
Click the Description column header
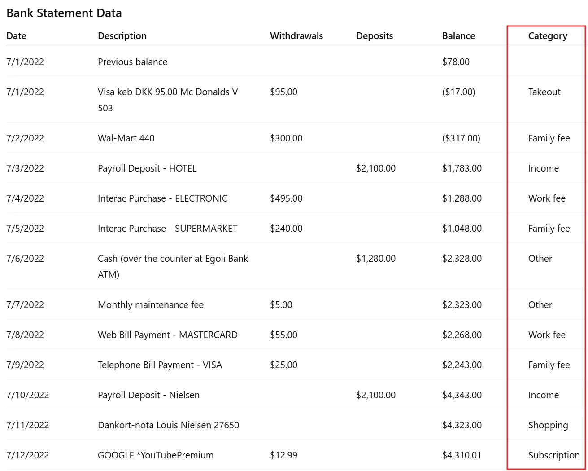[122, 36]
